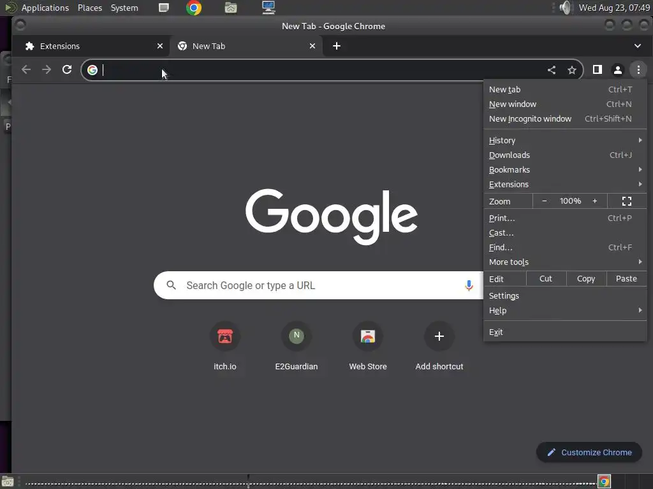Open the System menu
Image resolution: width=653 pixels, height=489 pixels.
coord(124,8)
